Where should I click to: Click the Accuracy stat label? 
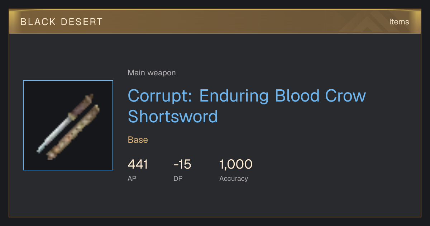[234, 178]
